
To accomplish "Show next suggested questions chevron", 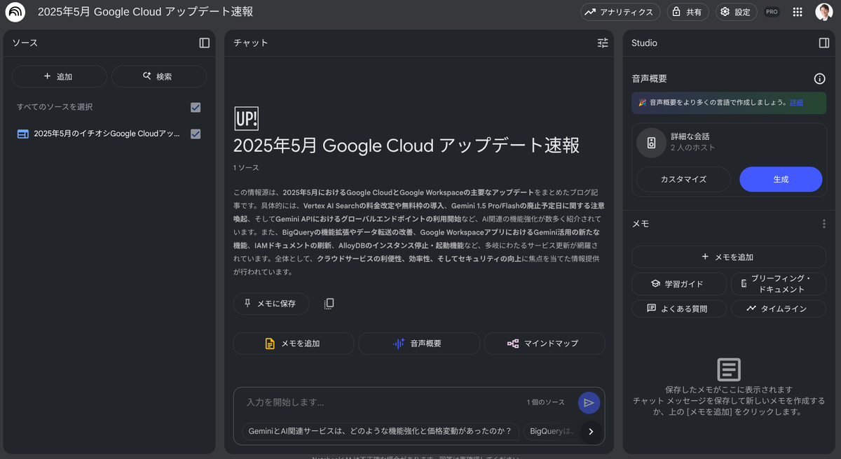I will [591, 431].
